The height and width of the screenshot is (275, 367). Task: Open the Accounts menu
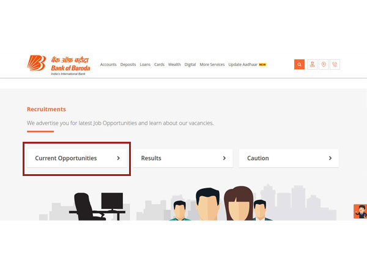click(108, 65)
